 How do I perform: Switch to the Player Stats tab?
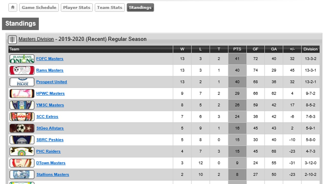pyautogui.click(x=77, y=8)
